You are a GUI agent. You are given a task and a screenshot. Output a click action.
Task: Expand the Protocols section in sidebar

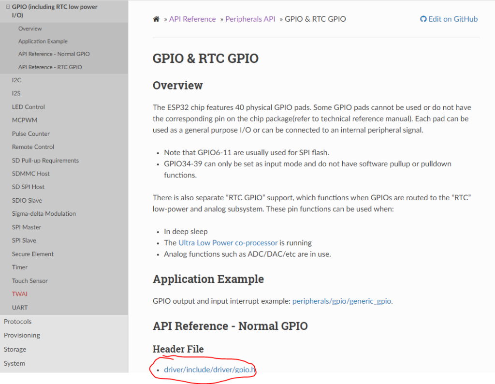click(x=18, y=322)
